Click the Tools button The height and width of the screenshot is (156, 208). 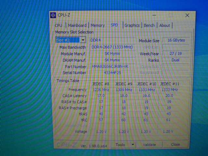tap(120, 145)
